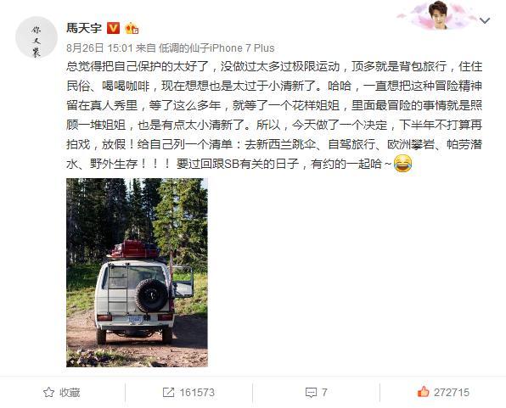The image size is (506, 408).
Task: Open the 低调的仙子iPhone 7 Plus source link
Action: tap(216, 48)
